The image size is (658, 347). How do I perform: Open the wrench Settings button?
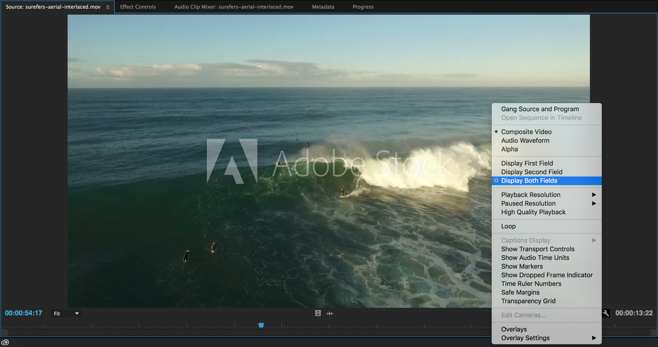[606, 313]
